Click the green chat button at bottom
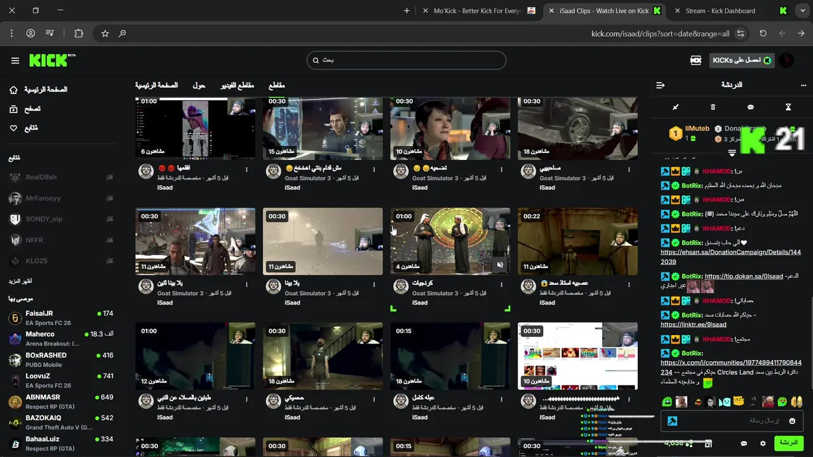 pos(788,443)
